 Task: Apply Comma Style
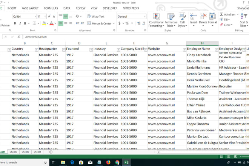point(132,23)
